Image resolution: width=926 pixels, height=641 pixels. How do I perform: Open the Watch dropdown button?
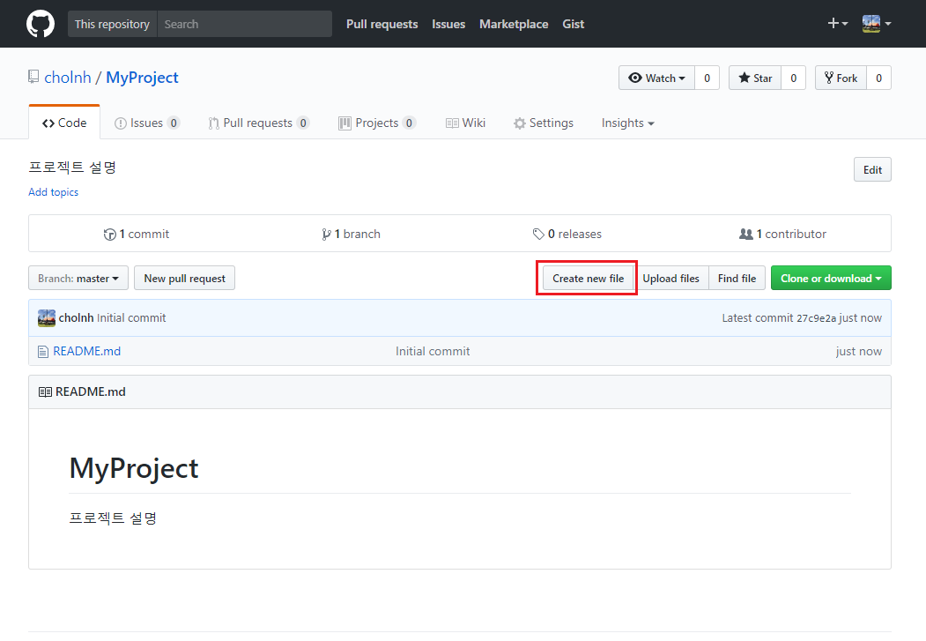(656, 78)
